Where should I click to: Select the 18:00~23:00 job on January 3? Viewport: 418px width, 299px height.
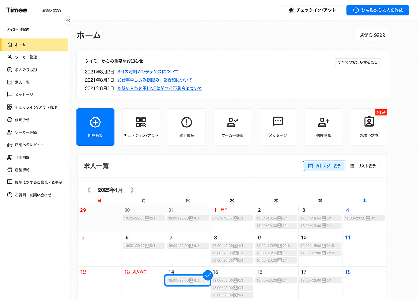pos(320,226)
